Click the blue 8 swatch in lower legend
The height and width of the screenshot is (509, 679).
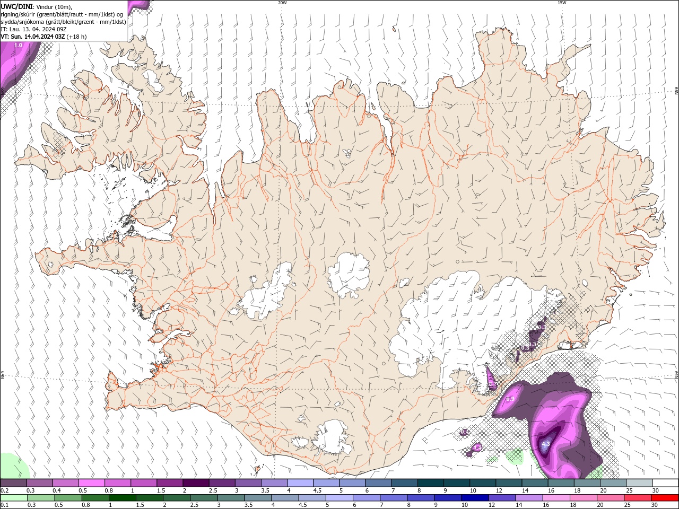(421, 498)
